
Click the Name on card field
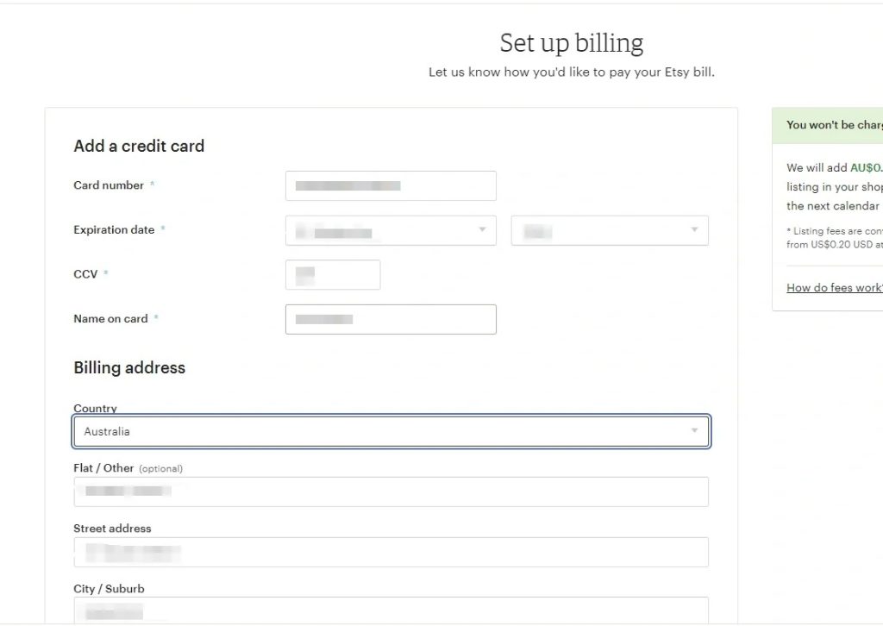(x=391, y=319)
